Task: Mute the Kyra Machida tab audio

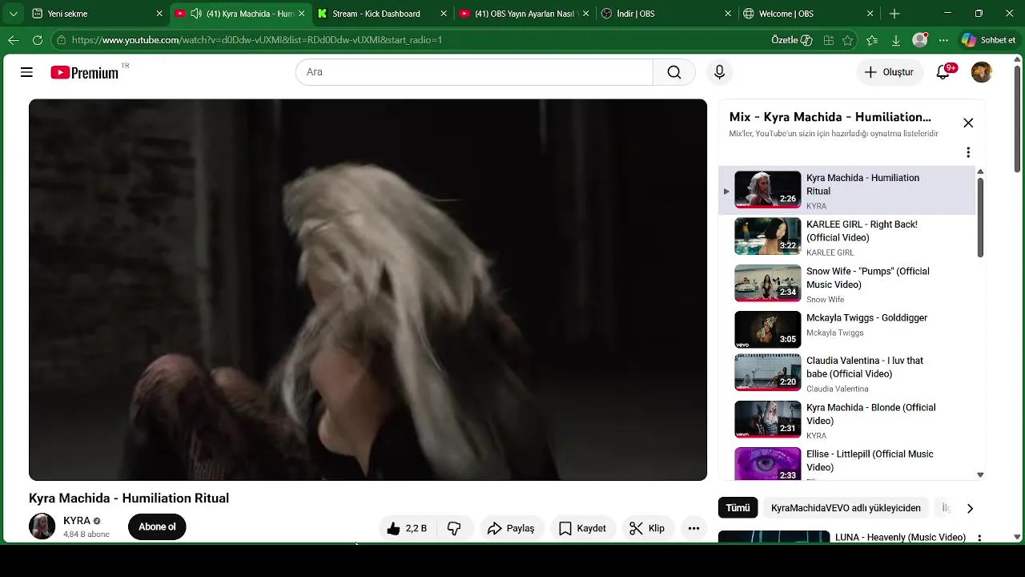Action: tap(196, 14)
